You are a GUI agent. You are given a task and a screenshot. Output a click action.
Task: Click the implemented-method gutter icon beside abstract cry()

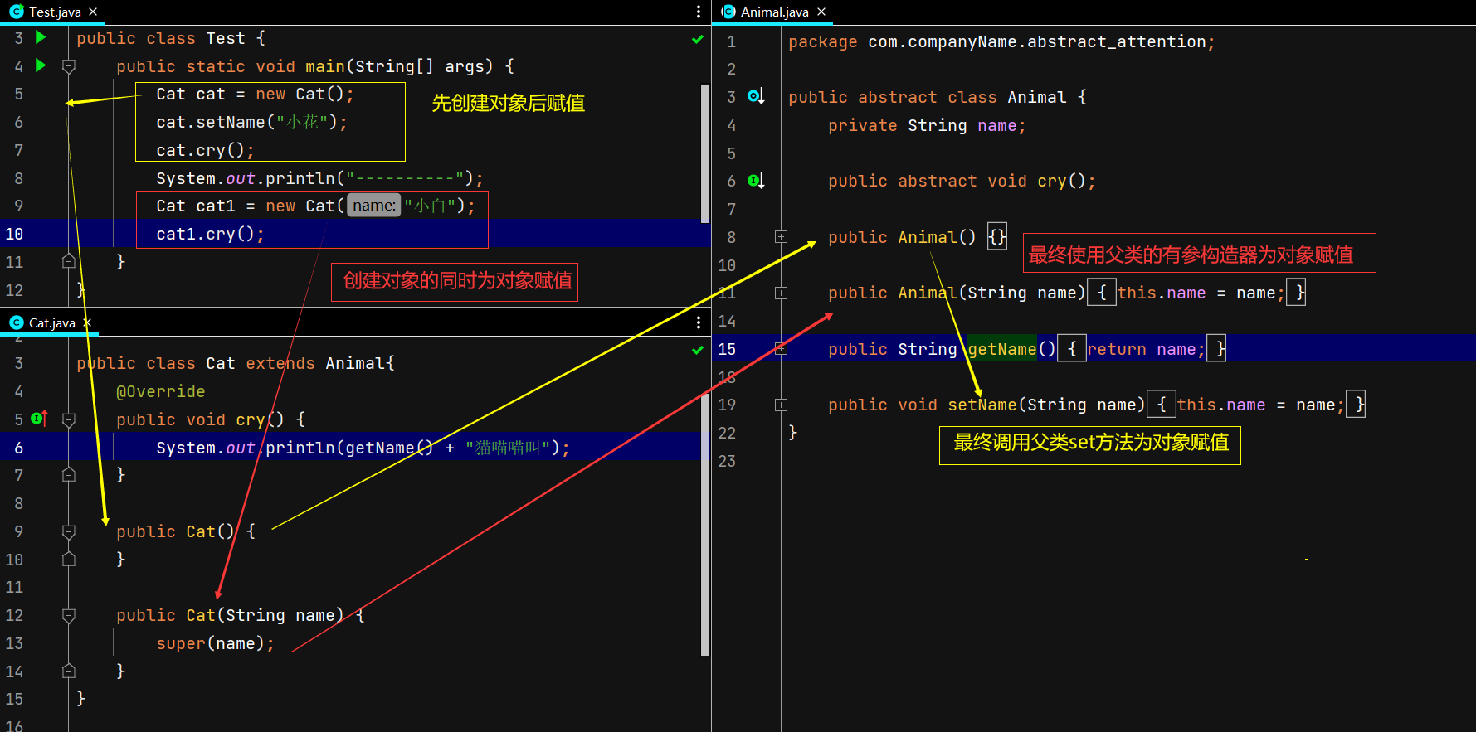coord(755,180)
